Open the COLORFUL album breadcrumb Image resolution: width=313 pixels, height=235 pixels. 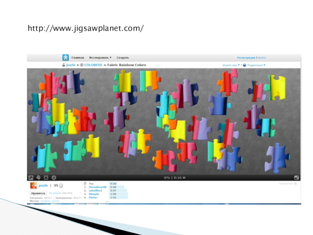coord(94,65)
